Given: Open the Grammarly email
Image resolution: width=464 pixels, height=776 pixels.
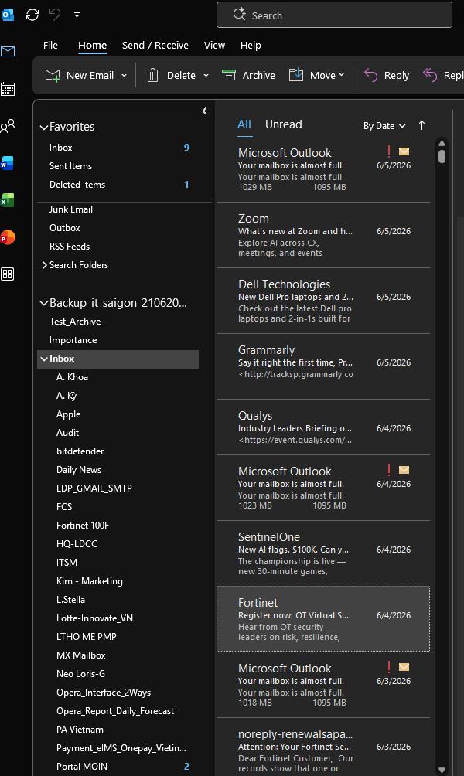Looking at the screenshot, I should click(x=323, y=366).
